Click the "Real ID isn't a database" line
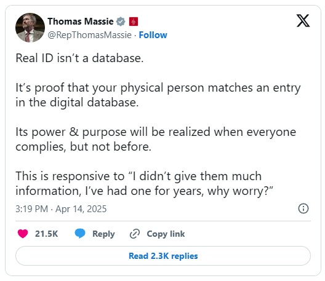The width and height of the screenshot is (325, 281). pyautogui.click(x=79, y=58)
